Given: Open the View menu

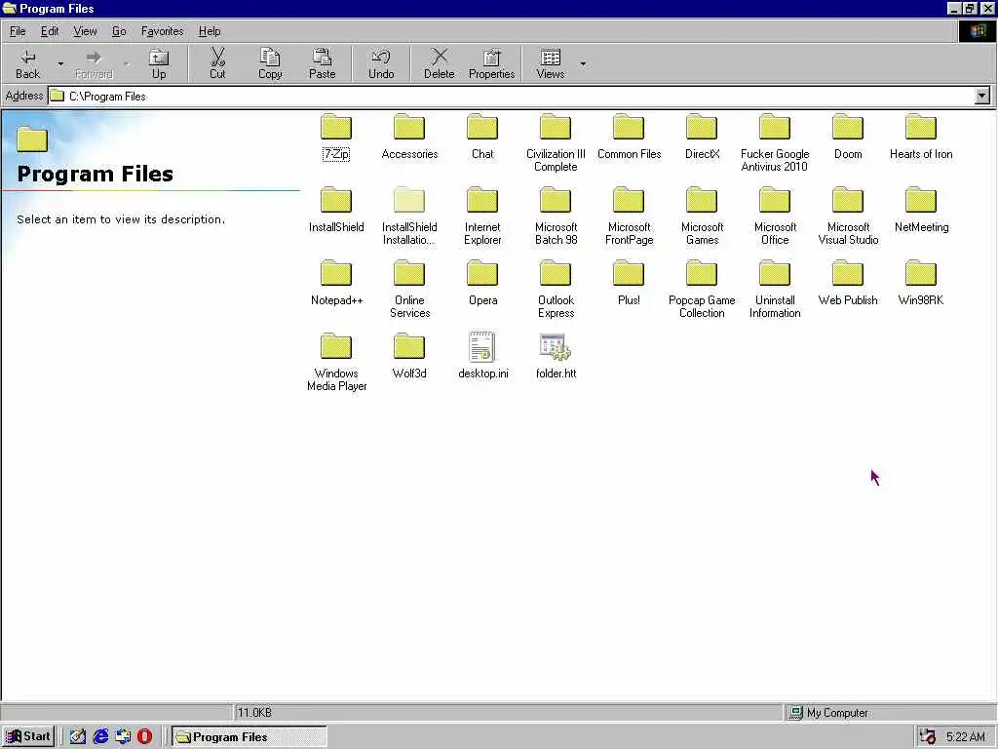Looking at the screenshot, I should click(85, 31).
